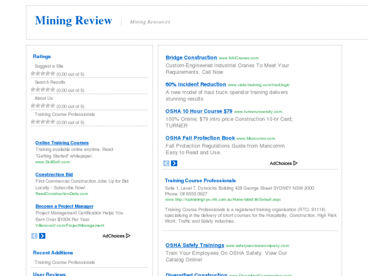Image resolution: width=368 pixels, height=276 pixels.
Task: Visit www.Mancomm.com ad URL
Action: point(256,138)
